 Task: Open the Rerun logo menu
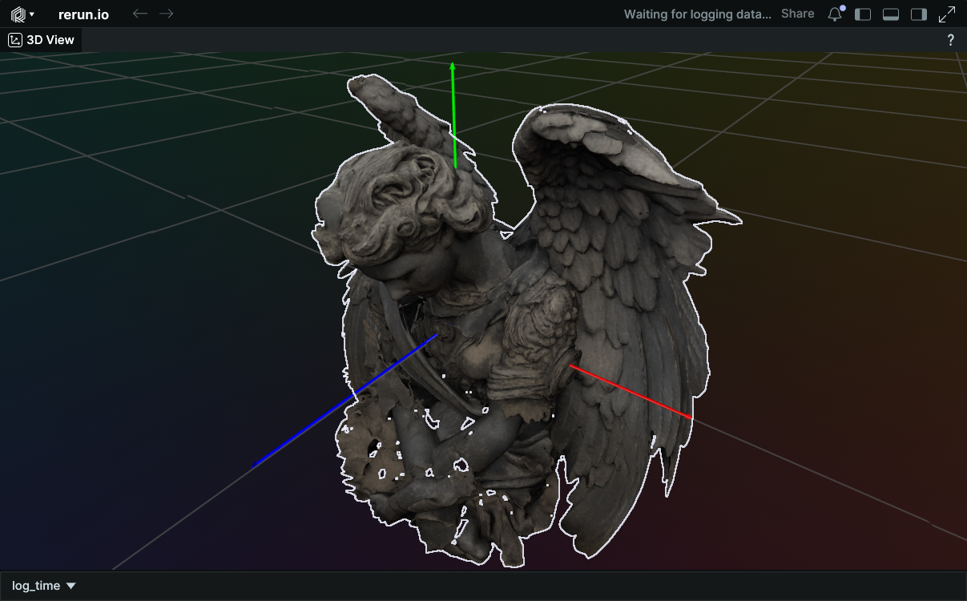[18, 14]
